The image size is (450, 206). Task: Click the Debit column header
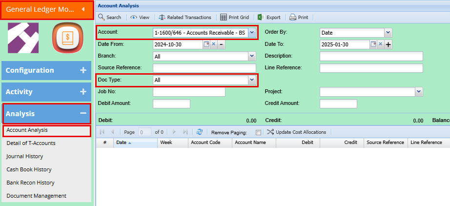pyautogui.click(x=298, y=143)
